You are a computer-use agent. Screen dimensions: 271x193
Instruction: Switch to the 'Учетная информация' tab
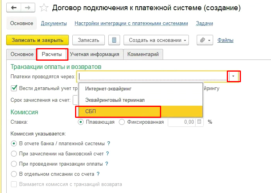[x=95, y=54]
